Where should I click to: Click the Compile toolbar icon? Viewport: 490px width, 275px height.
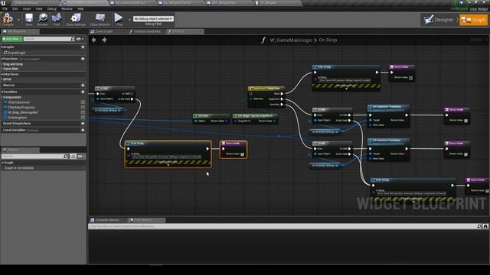coord(8,18)
